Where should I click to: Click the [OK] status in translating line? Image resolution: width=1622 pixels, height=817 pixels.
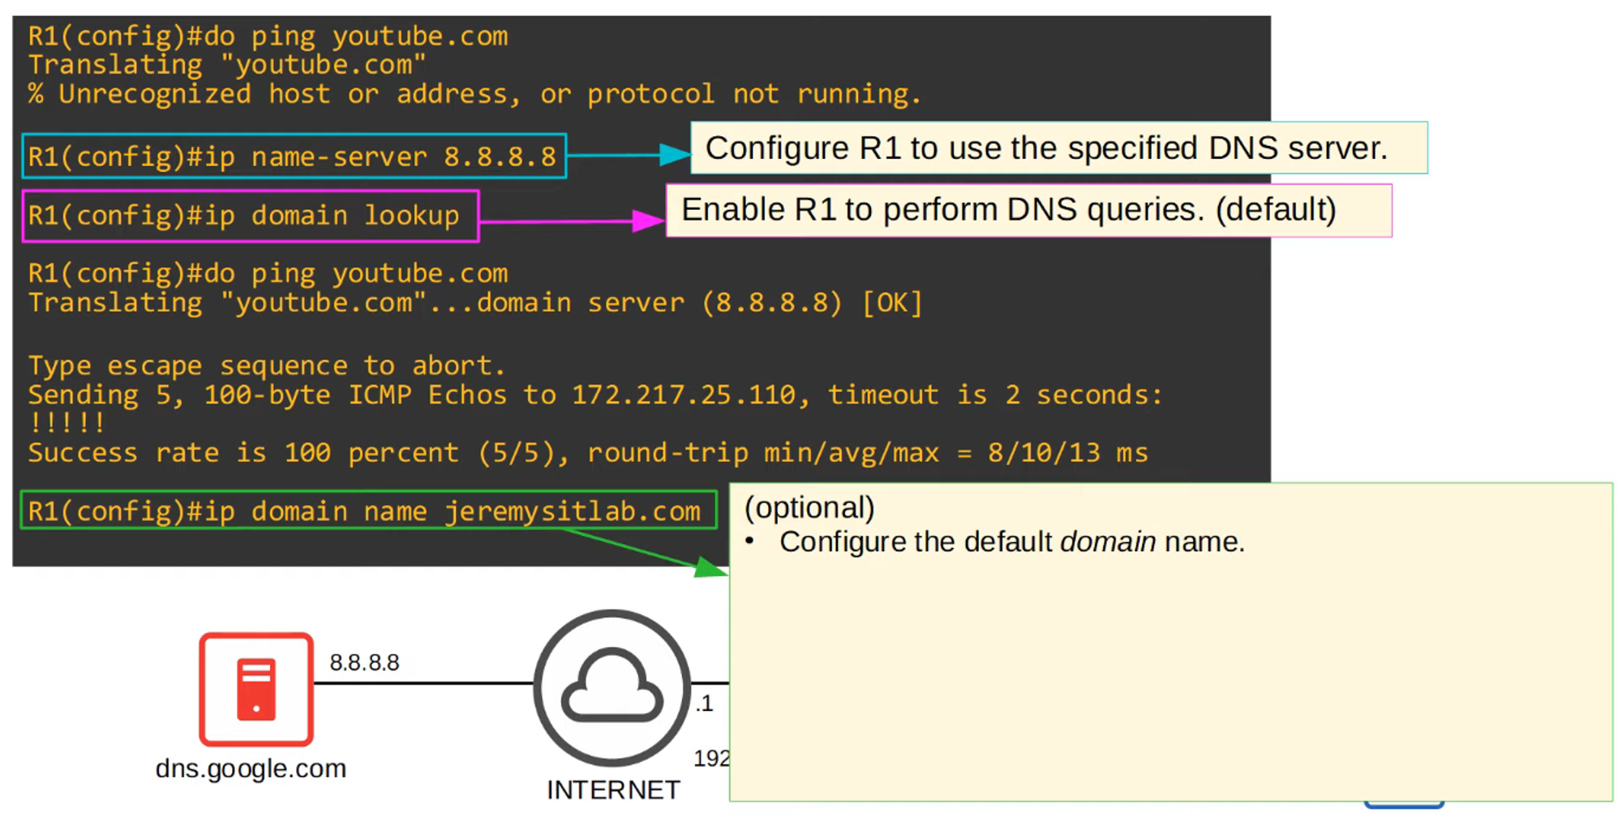(x=892, y=303)
